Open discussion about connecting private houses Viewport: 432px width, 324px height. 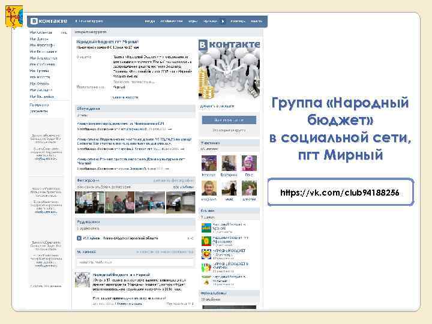click(134, 142)
